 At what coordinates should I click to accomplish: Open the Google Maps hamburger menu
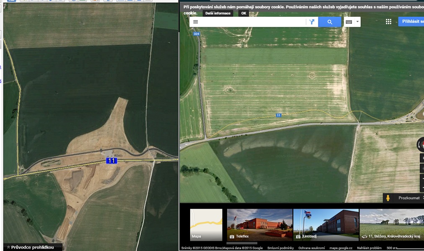coord(195,22)
